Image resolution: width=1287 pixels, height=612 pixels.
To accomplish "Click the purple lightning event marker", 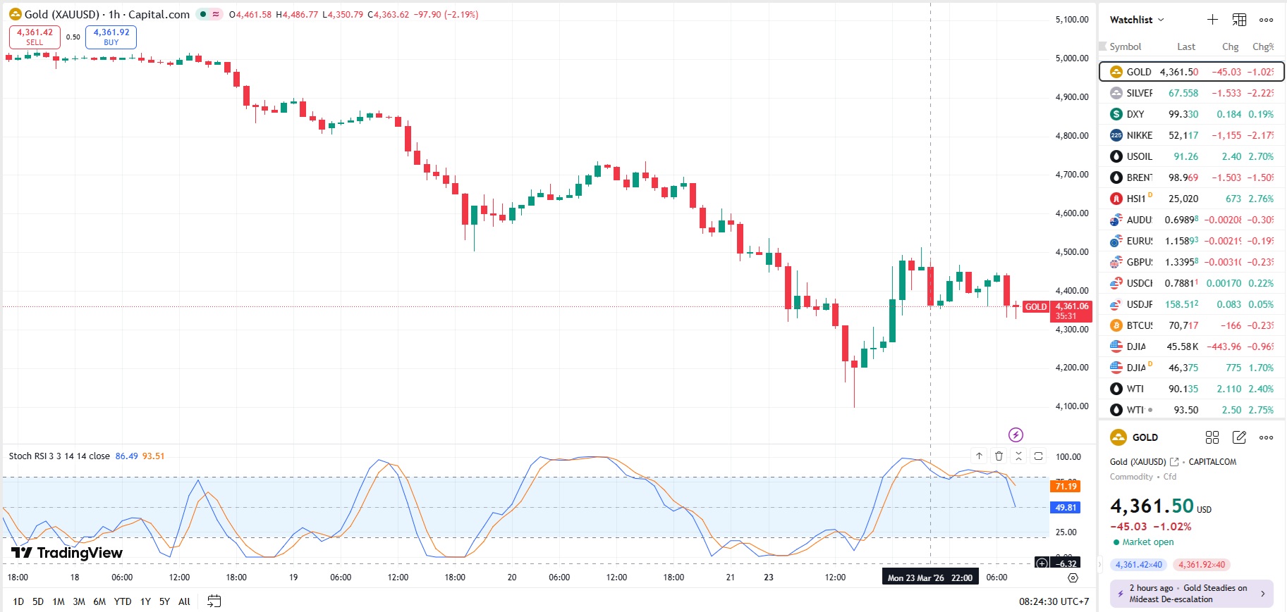I will (x=1015, y=435).
